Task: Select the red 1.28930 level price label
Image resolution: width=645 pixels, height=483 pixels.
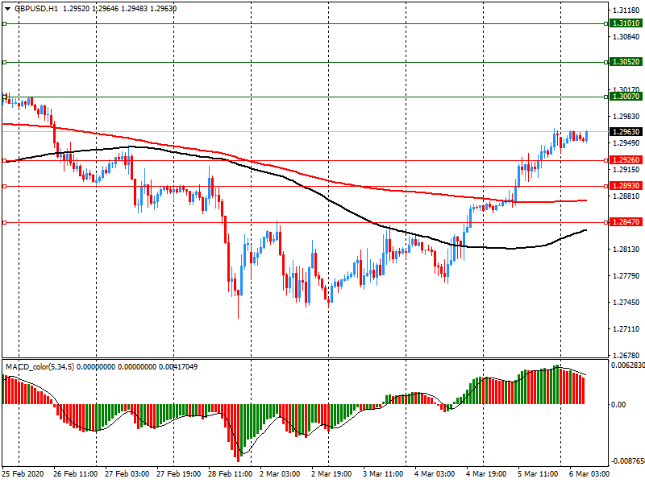Action: 626,186
